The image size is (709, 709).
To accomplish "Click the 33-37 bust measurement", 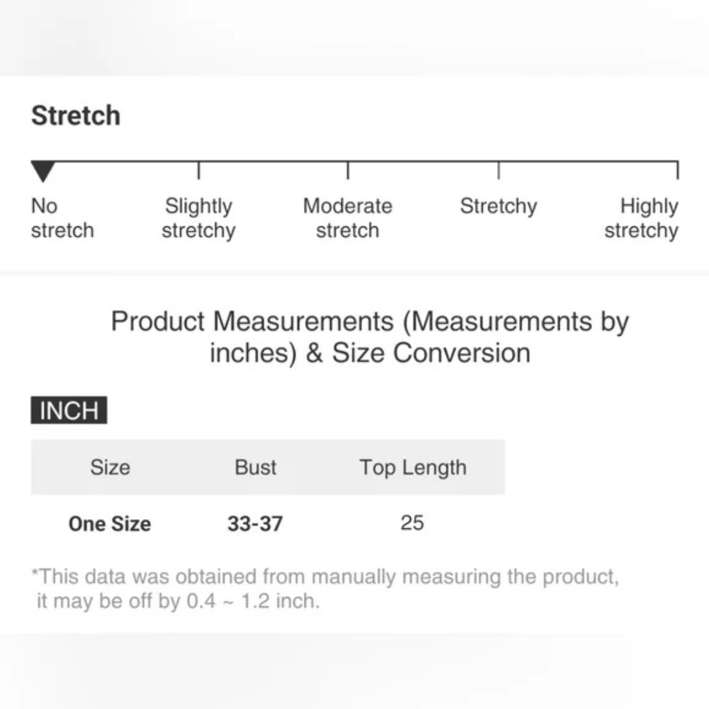I will pyautogui.click(x=255, y=524).
